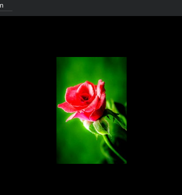Click the leftmost outstretched pink petal
The height and width of the screenshot is (195, 182).
[66, 107]
